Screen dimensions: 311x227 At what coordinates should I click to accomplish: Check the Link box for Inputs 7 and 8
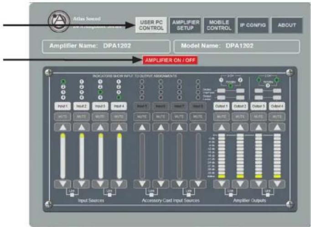[x=189, y=195]
